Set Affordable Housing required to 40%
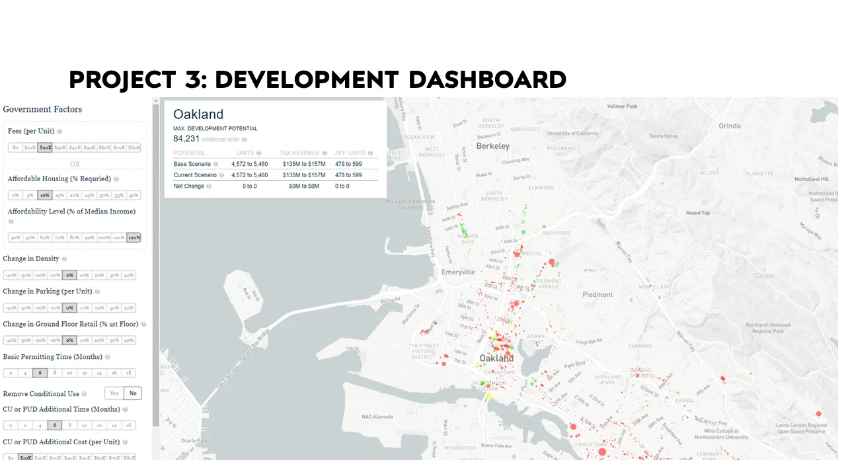The width and height of the screenshot is (846, 476). [x=134, y=195]
